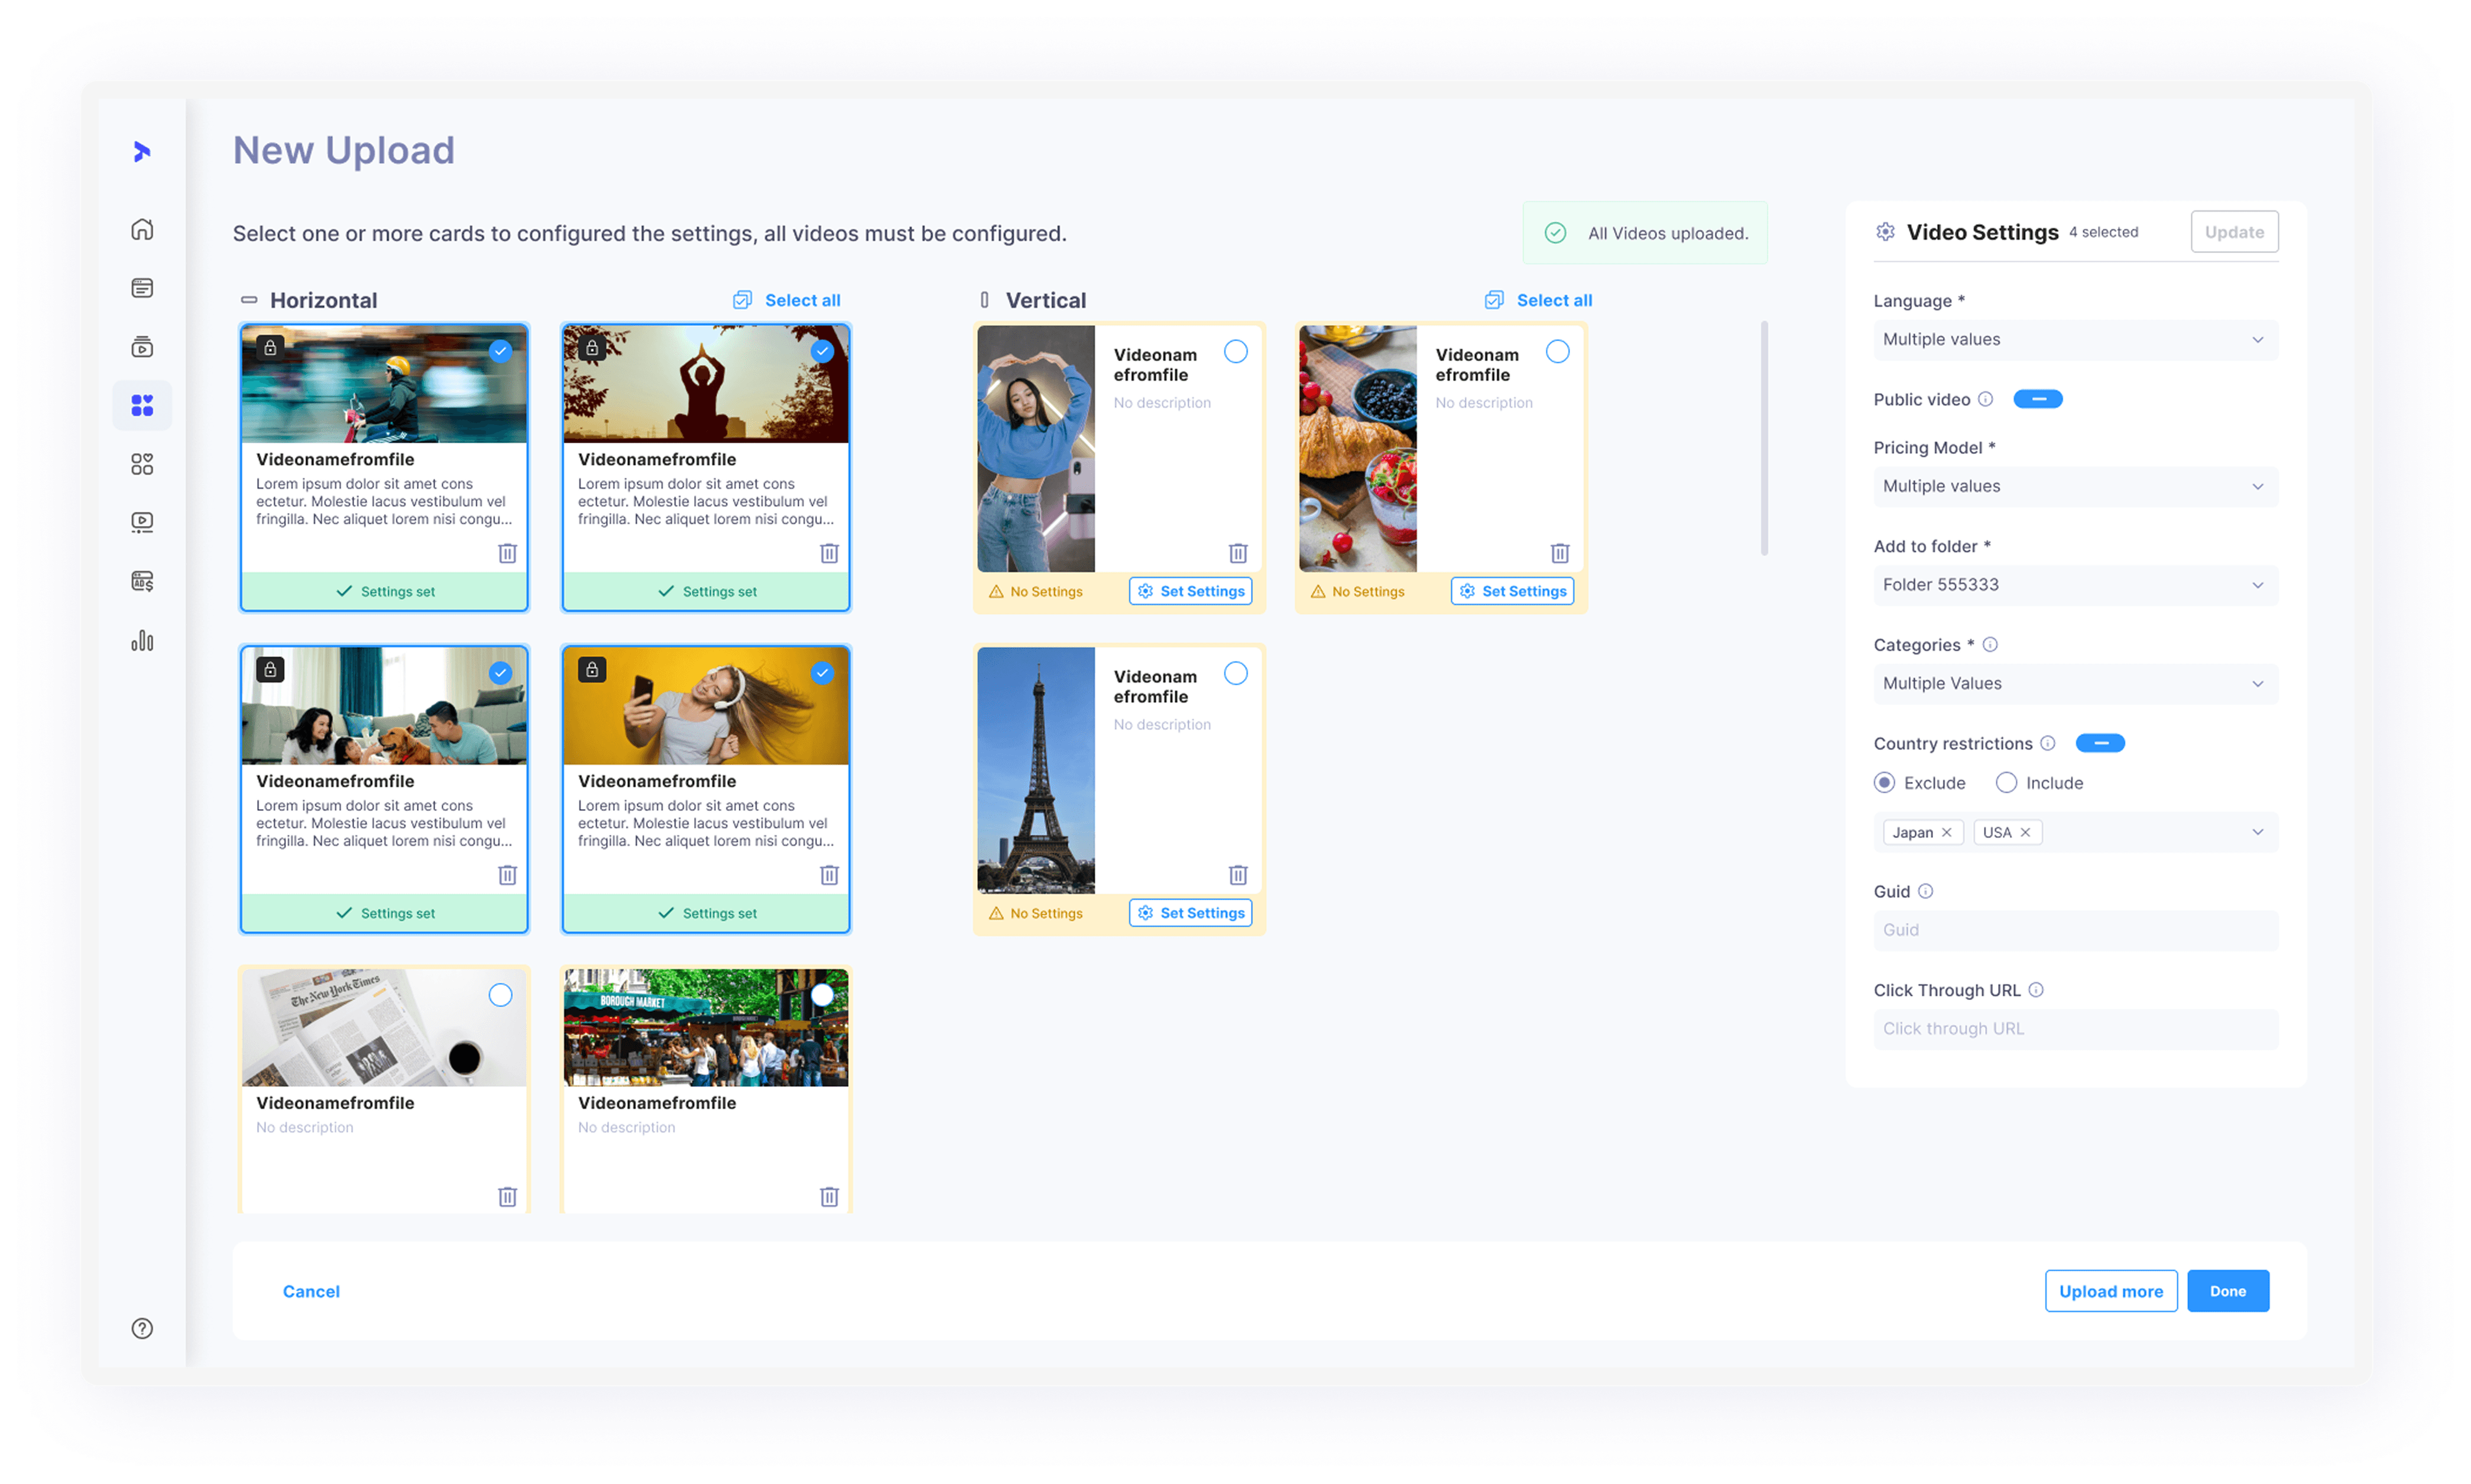This screenshot has width=2471, height=1484.
Task: Click the Borough Market video thumbnail
Action: [x=706, y=1027]
